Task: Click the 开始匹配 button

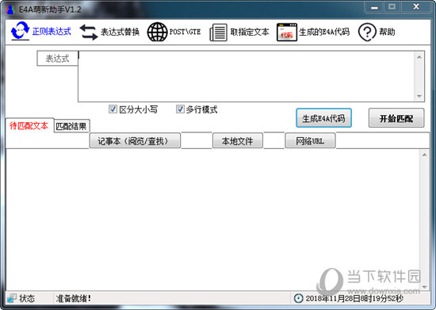Action: click(x=396, y=118)
